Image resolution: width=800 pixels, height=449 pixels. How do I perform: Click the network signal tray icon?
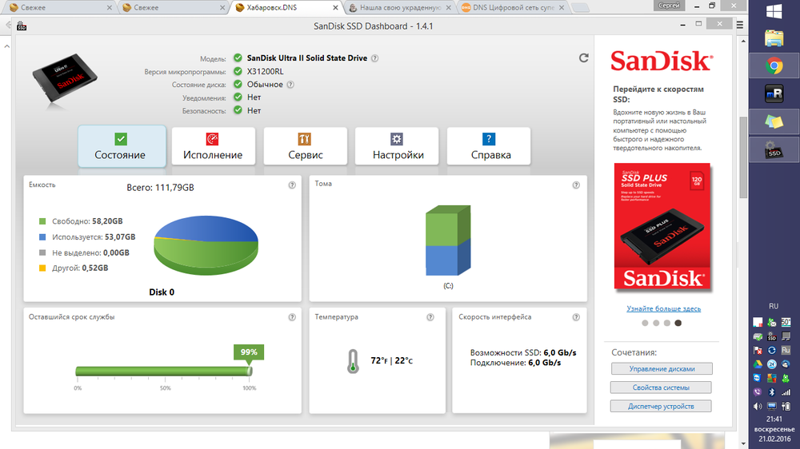tap(786, 392)
